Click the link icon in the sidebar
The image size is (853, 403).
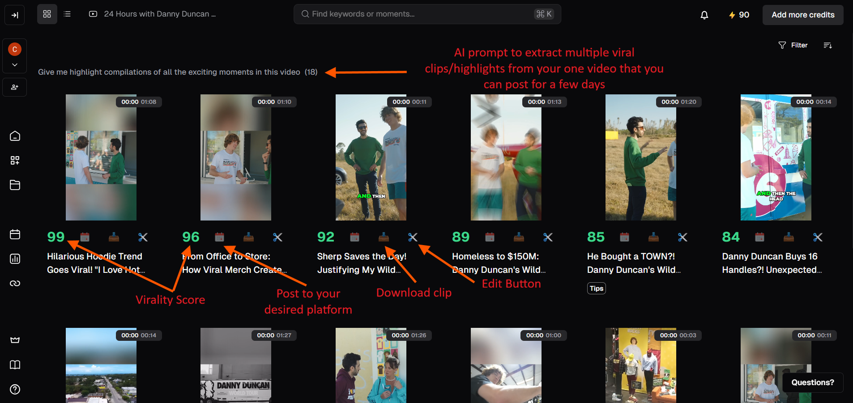15,283
